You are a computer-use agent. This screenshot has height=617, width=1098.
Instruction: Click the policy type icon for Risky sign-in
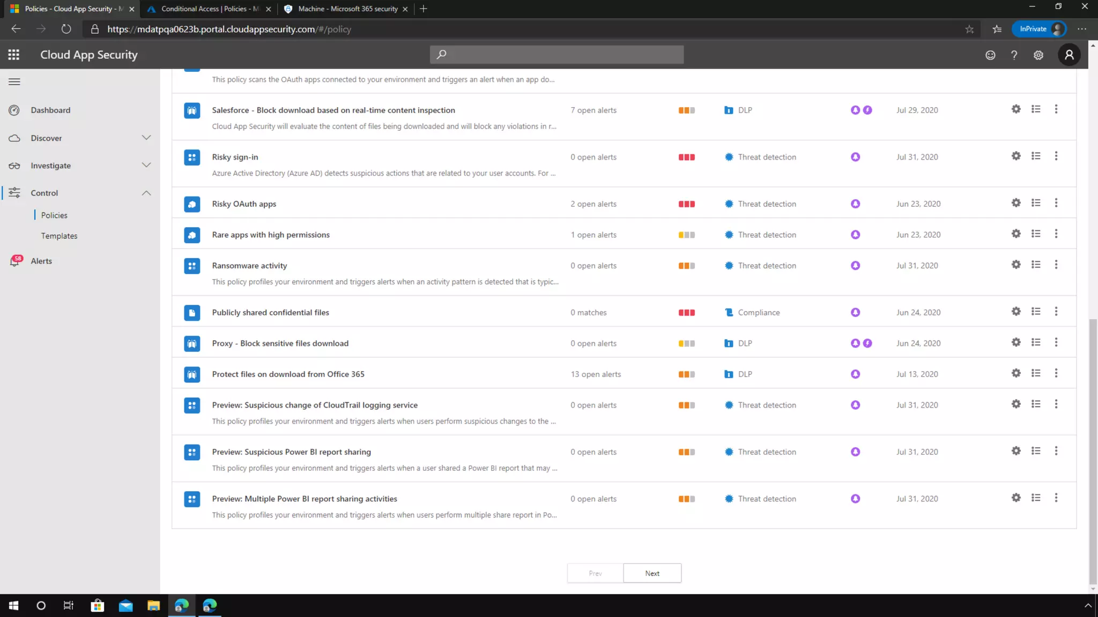(192, 157)
